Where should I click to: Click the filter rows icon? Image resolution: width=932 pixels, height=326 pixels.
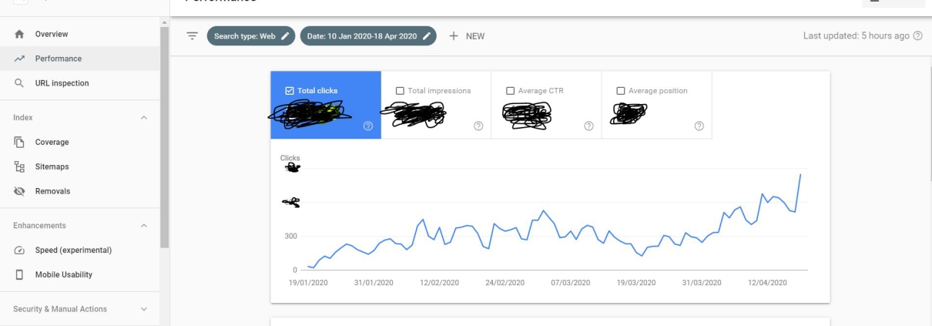click(x=192, y=36)
